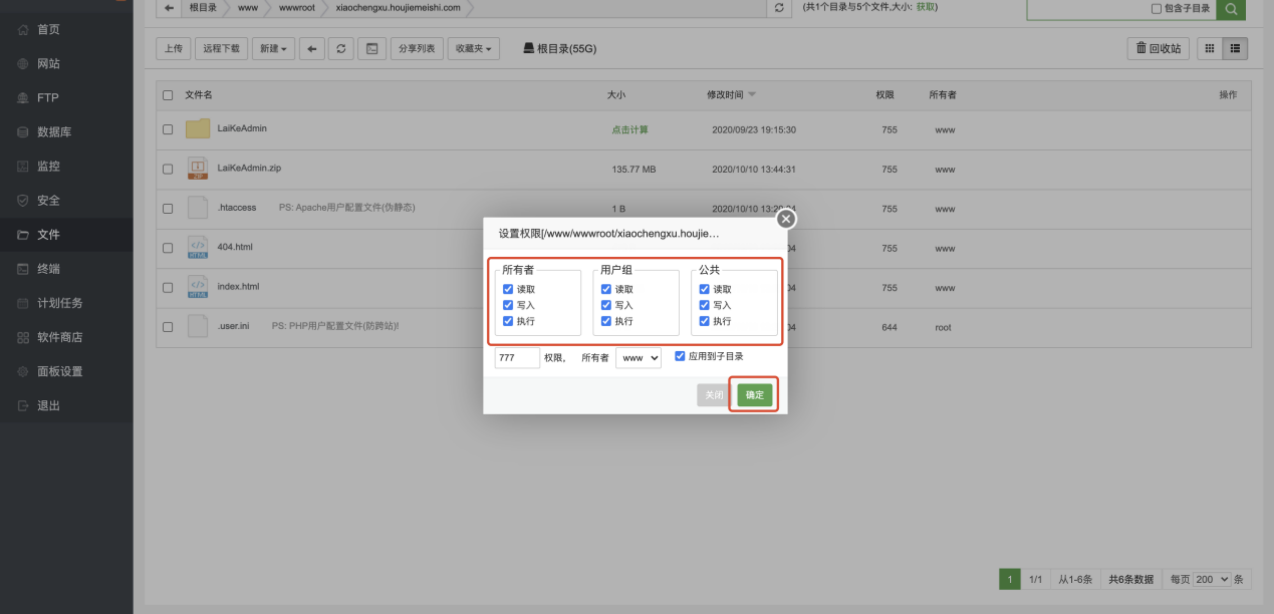This screenshot has width=1274, height=614.
Task: Uncheck 公共 读取 permission
Action: 704,289
